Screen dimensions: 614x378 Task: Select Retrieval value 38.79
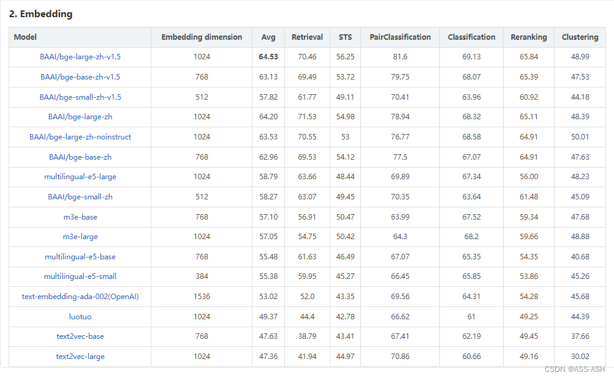307,336
